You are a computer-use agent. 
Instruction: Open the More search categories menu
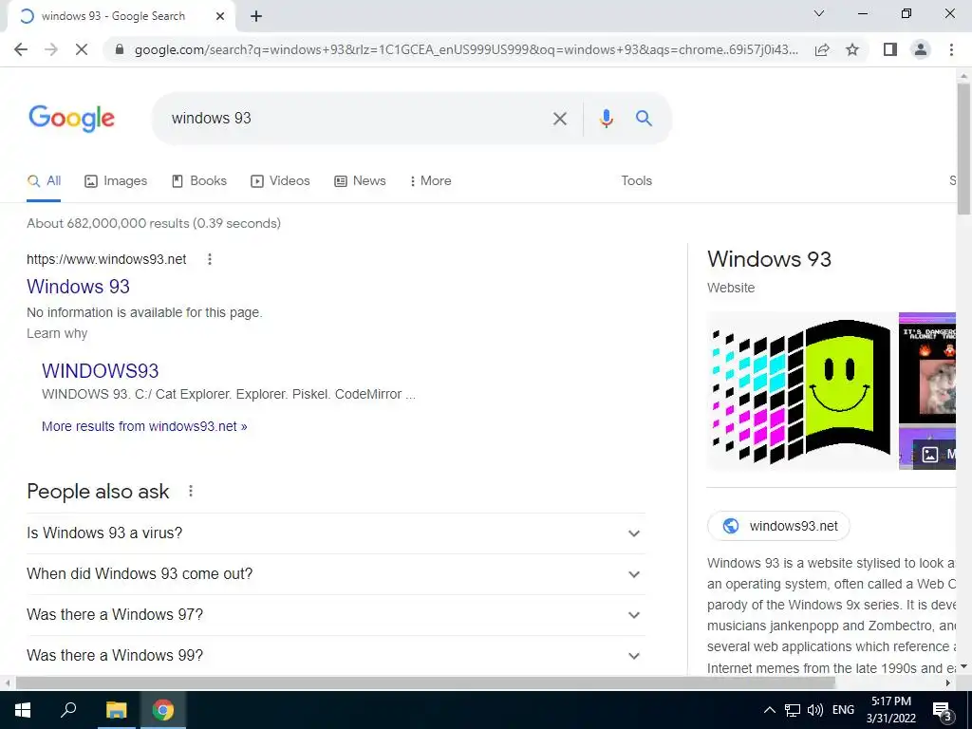tap(430, 181)
